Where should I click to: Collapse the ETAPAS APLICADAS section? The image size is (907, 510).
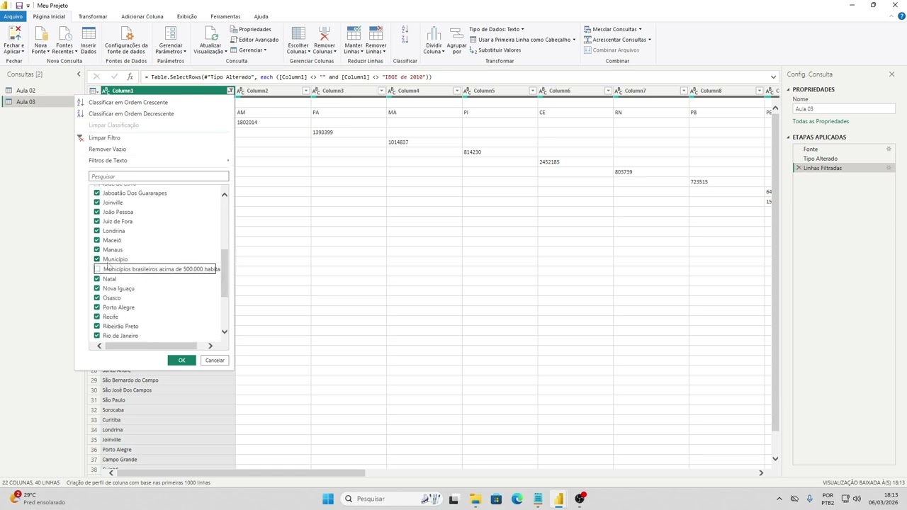pyautogui.click(x=789, y=137)
